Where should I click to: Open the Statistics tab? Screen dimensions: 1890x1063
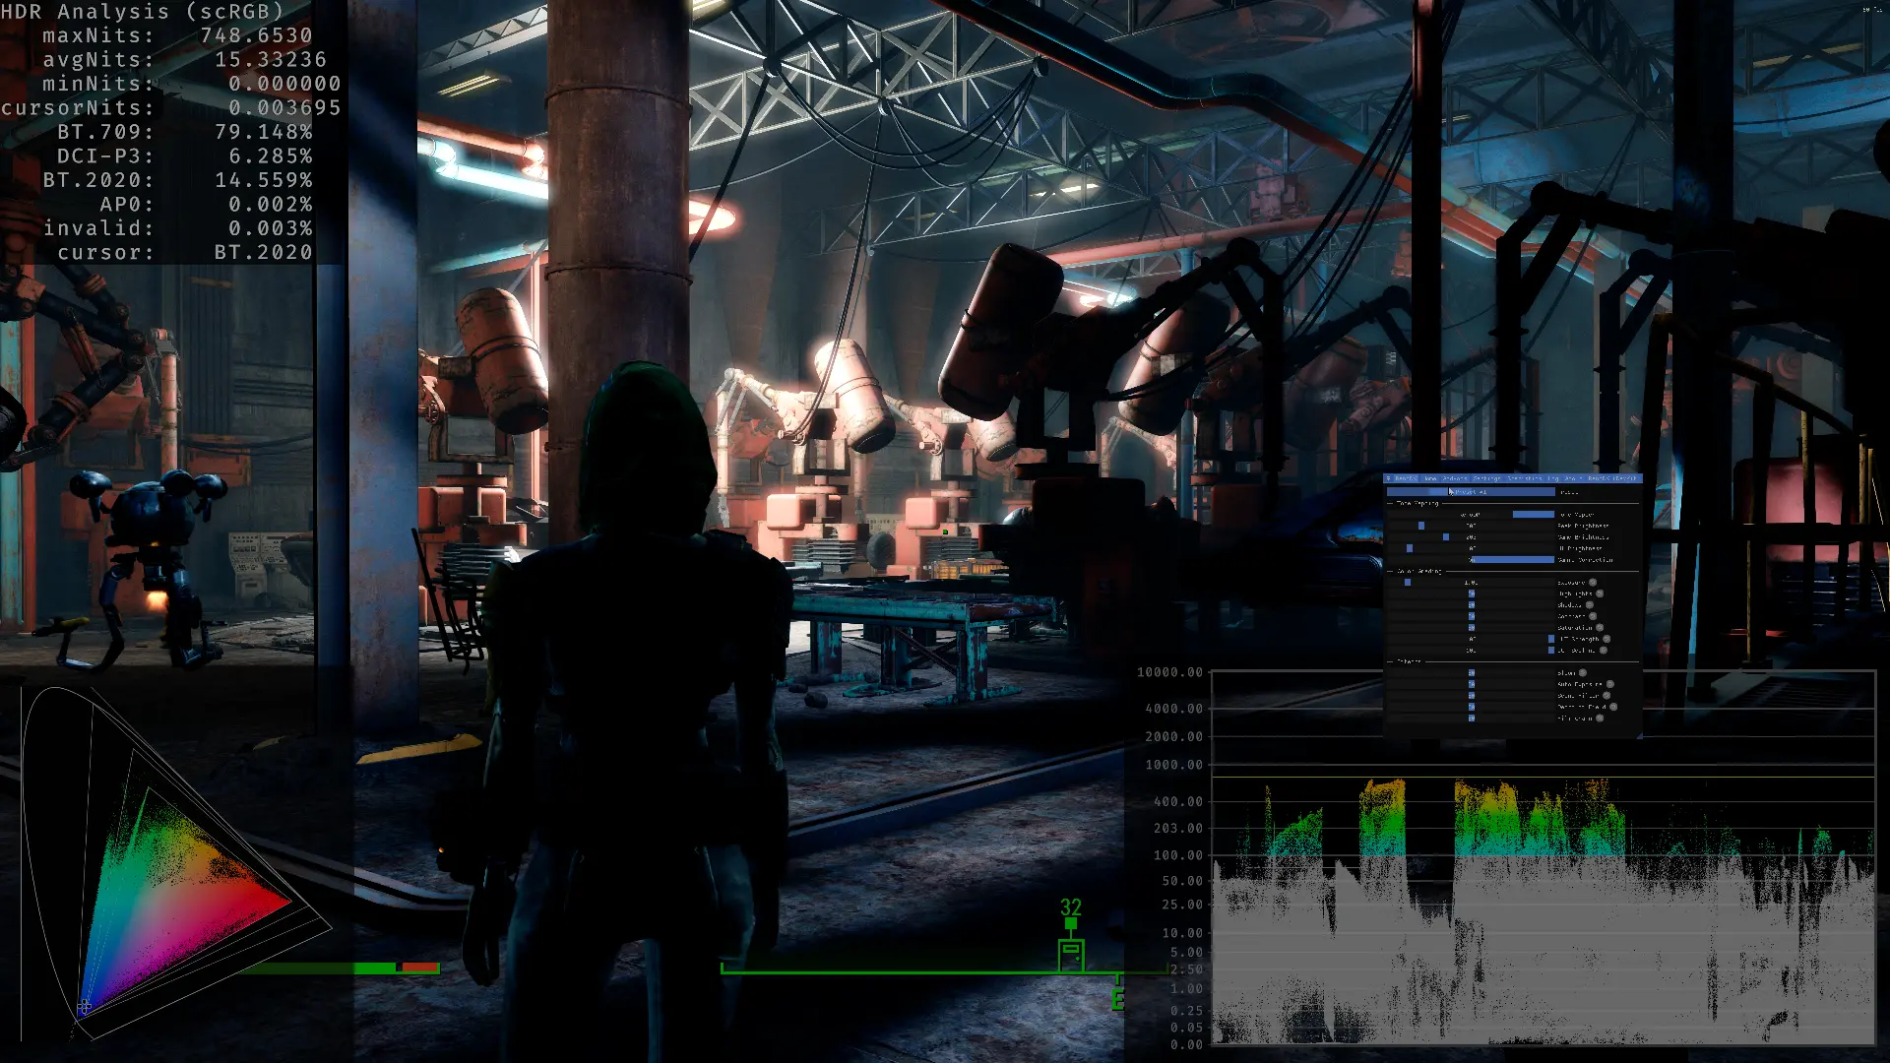point(1525,478)
